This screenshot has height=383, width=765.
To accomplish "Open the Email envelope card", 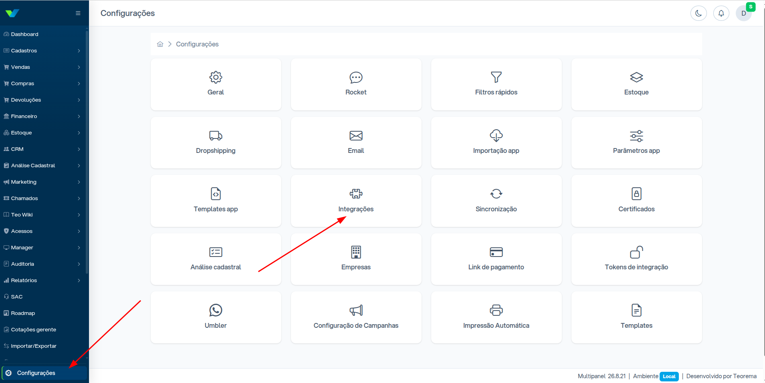I will pyautogui.click(x=356, y=143).
